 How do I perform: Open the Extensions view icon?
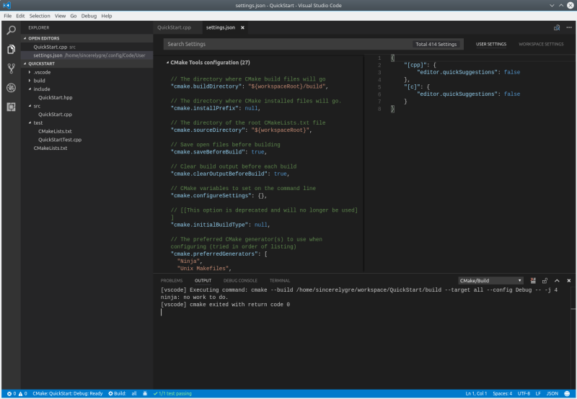point(11,107)
